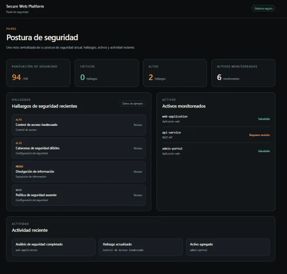
Task: Select the Política de seguridad ausente finding
Action: tap(79, 195)
